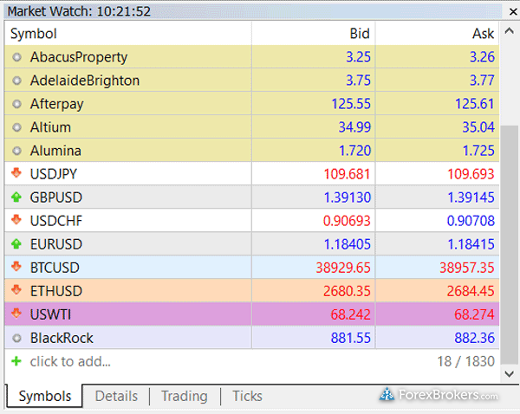Sort by the Bid column header
Viewport: 520px width, 414px height.
pos(314,34)
